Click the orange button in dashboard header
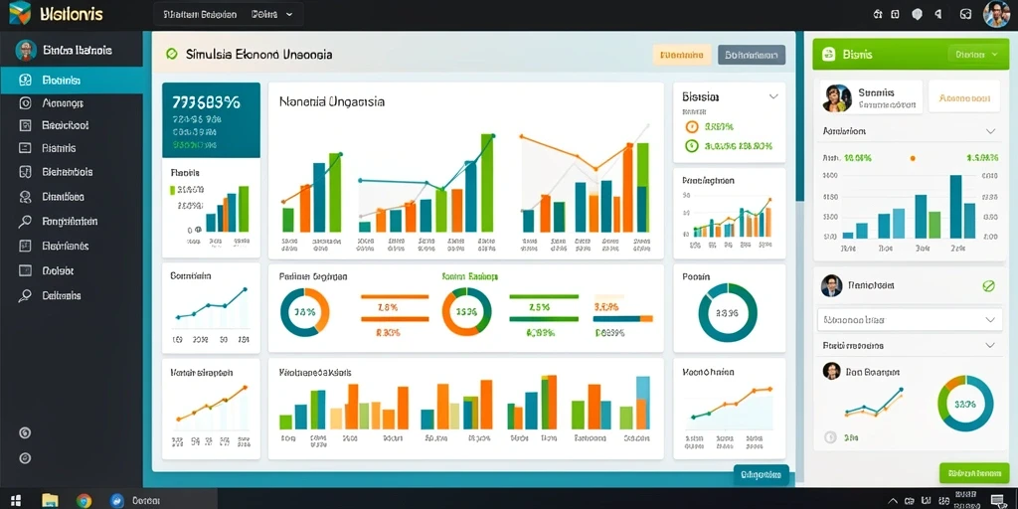The height and width of the screenshot is (509, 1018). (x=682, y=56)
